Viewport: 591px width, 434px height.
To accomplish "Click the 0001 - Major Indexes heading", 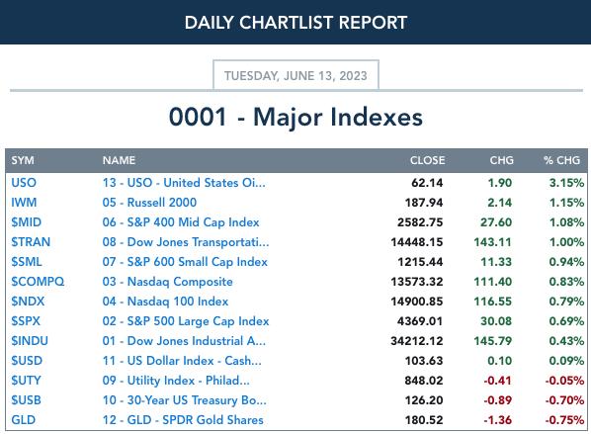I will [295, 117].
